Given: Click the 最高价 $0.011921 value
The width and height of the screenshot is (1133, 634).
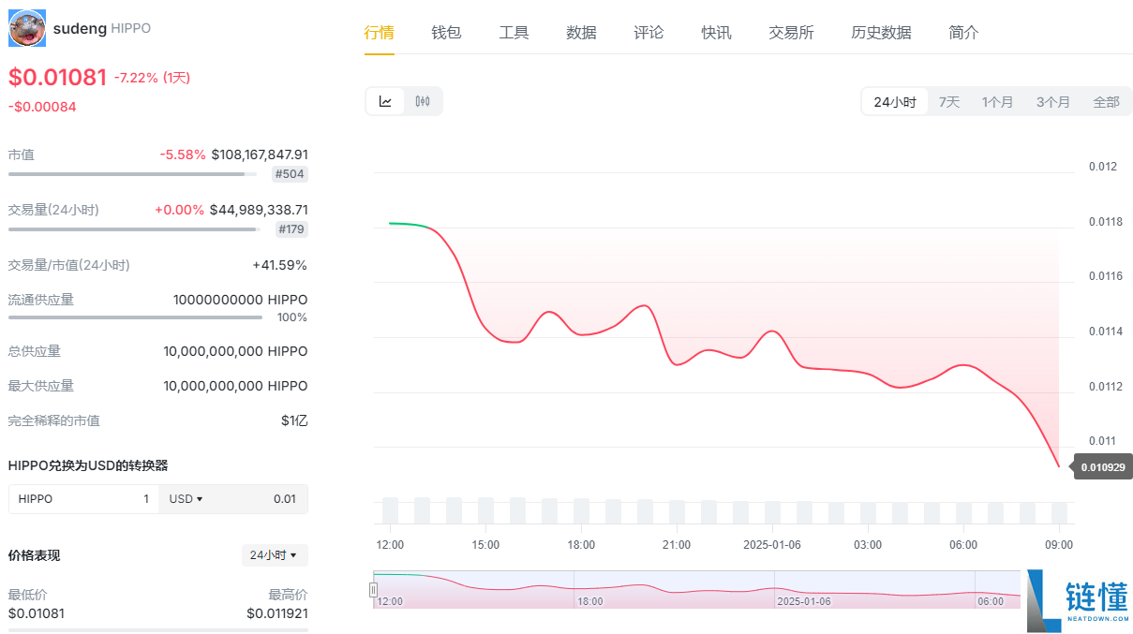Looking at the screenshot, I should (276, 613).
